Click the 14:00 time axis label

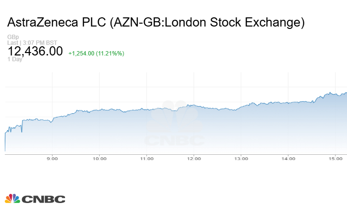coord(288,158)
